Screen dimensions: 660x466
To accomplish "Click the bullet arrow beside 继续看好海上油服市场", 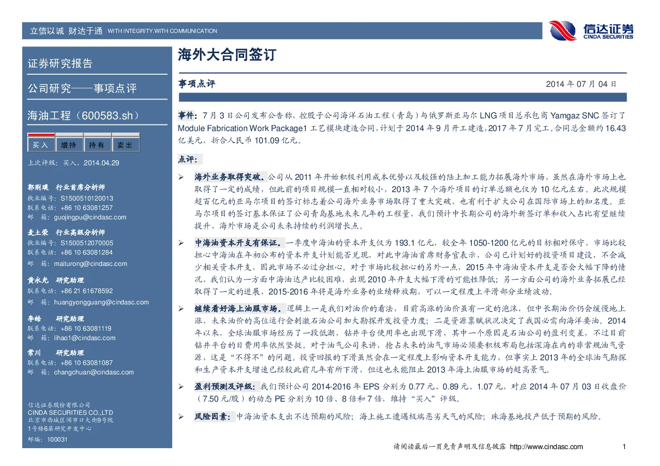I will (181, 309).
